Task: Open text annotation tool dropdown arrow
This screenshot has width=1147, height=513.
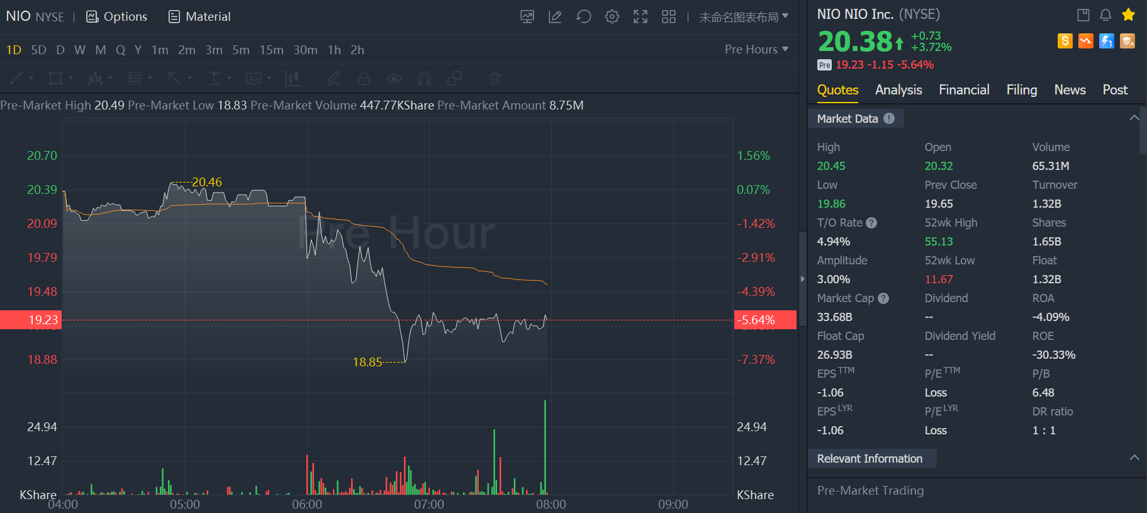Action: (x=269, y=78)
